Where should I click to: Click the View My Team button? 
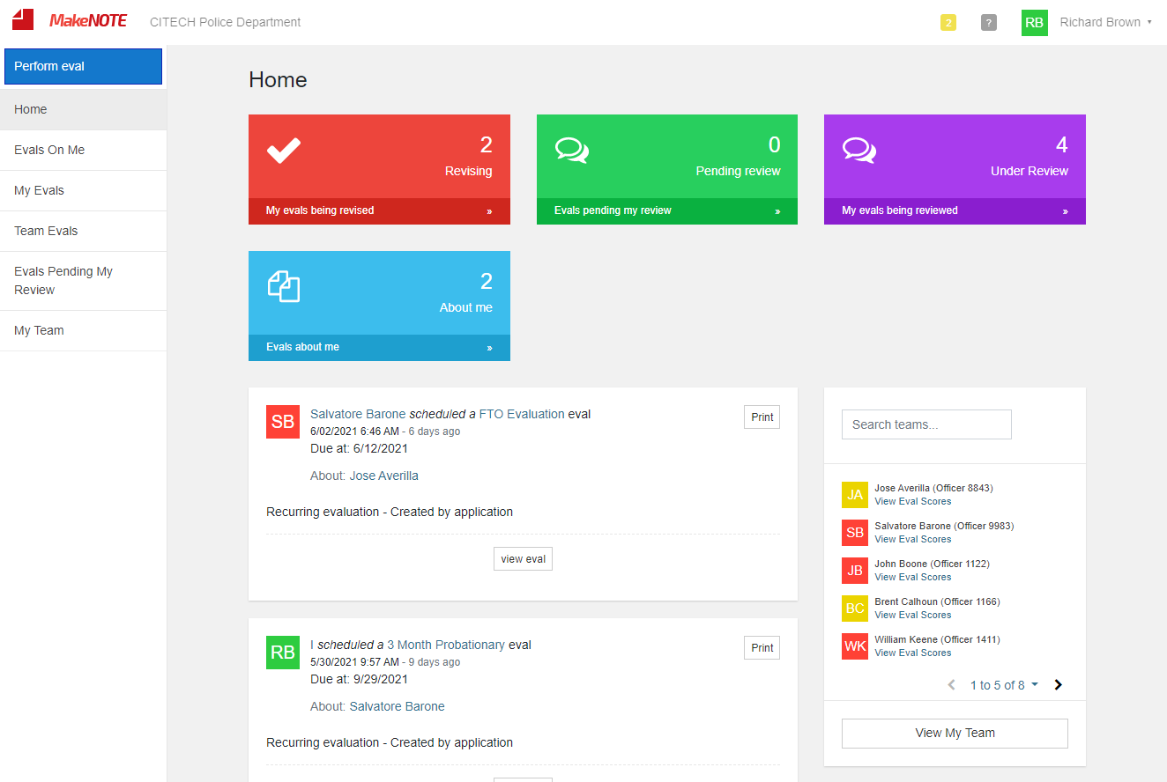click(955, 734)
